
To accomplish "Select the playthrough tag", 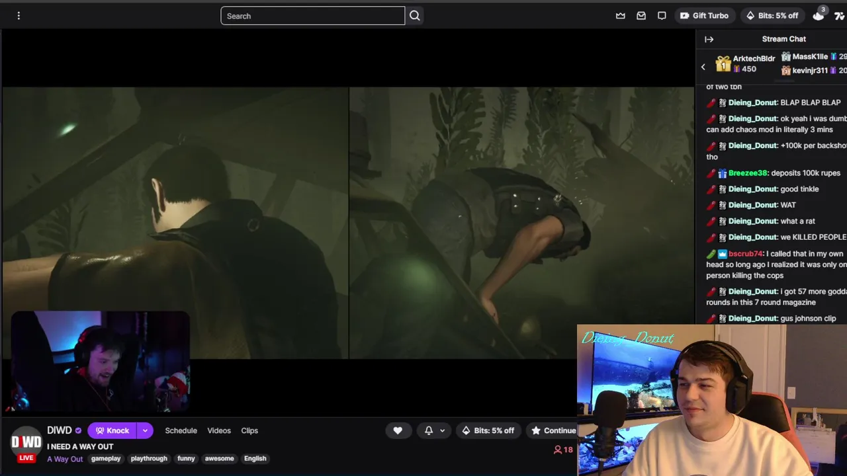I will [149, 458].
